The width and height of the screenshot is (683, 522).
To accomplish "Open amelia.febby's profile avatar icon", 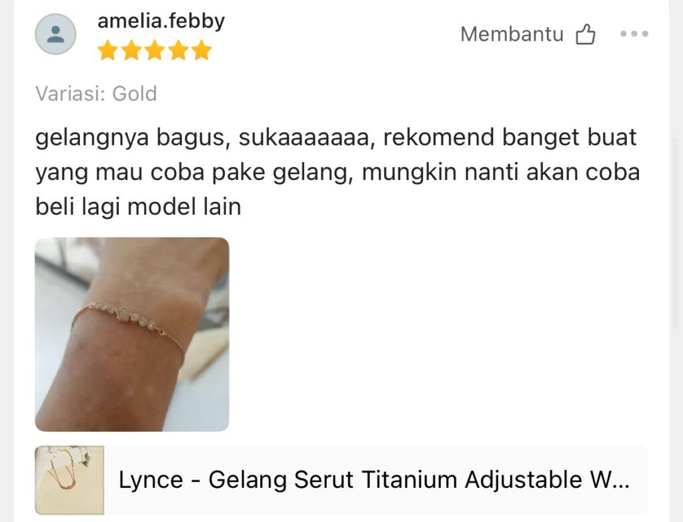I will (x=55, y=34).
